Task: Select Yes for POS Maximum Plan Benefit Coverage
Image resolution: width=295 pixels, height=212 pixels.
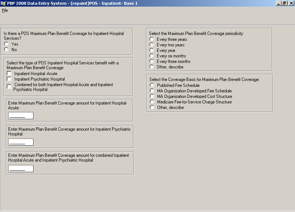Action: coord(6,44)
